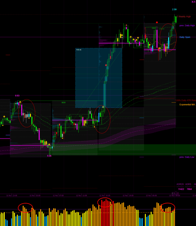Click the 'Exponential MA' indicator label
The image size is (196, 226).
[x=187, y=105]
